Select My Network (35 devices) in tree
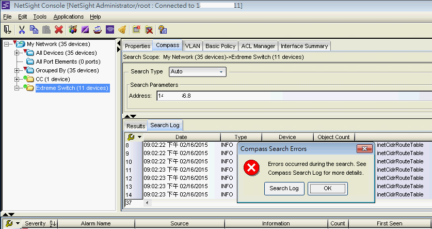This screenshot has width=432, height=229. pyautogui.click(x=58, y=44)
